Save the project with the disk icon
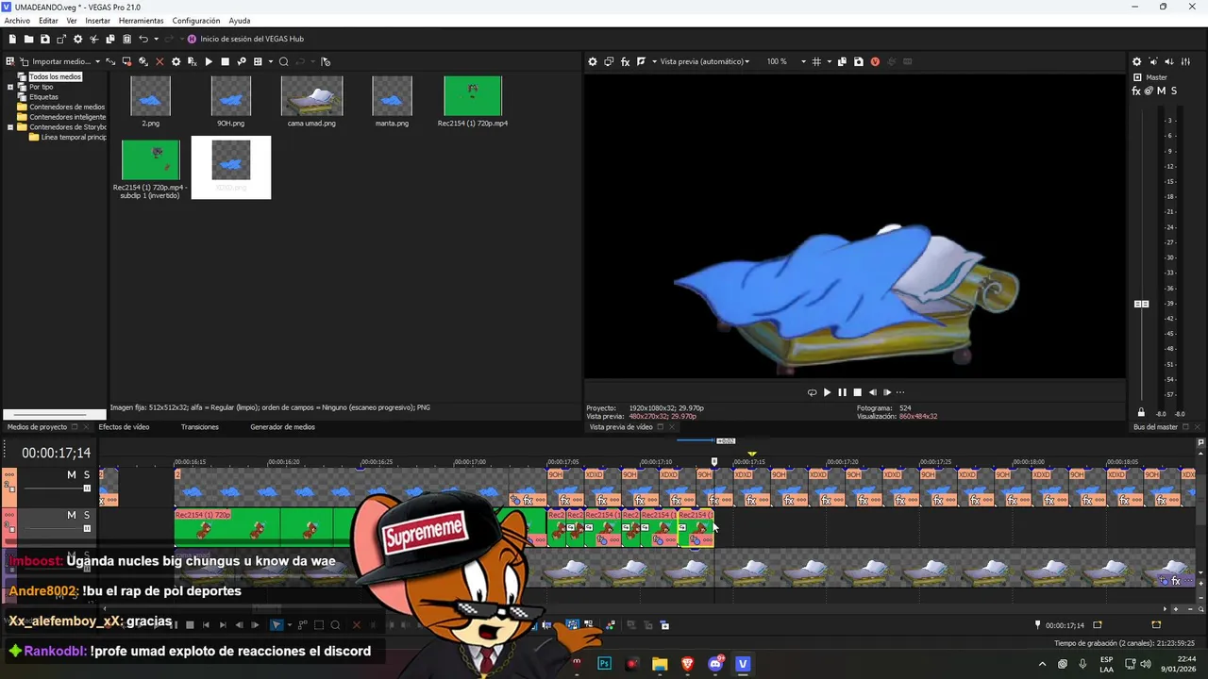Screen dimensions: 1208x679 pyautogui.click(x=44, y=39)
